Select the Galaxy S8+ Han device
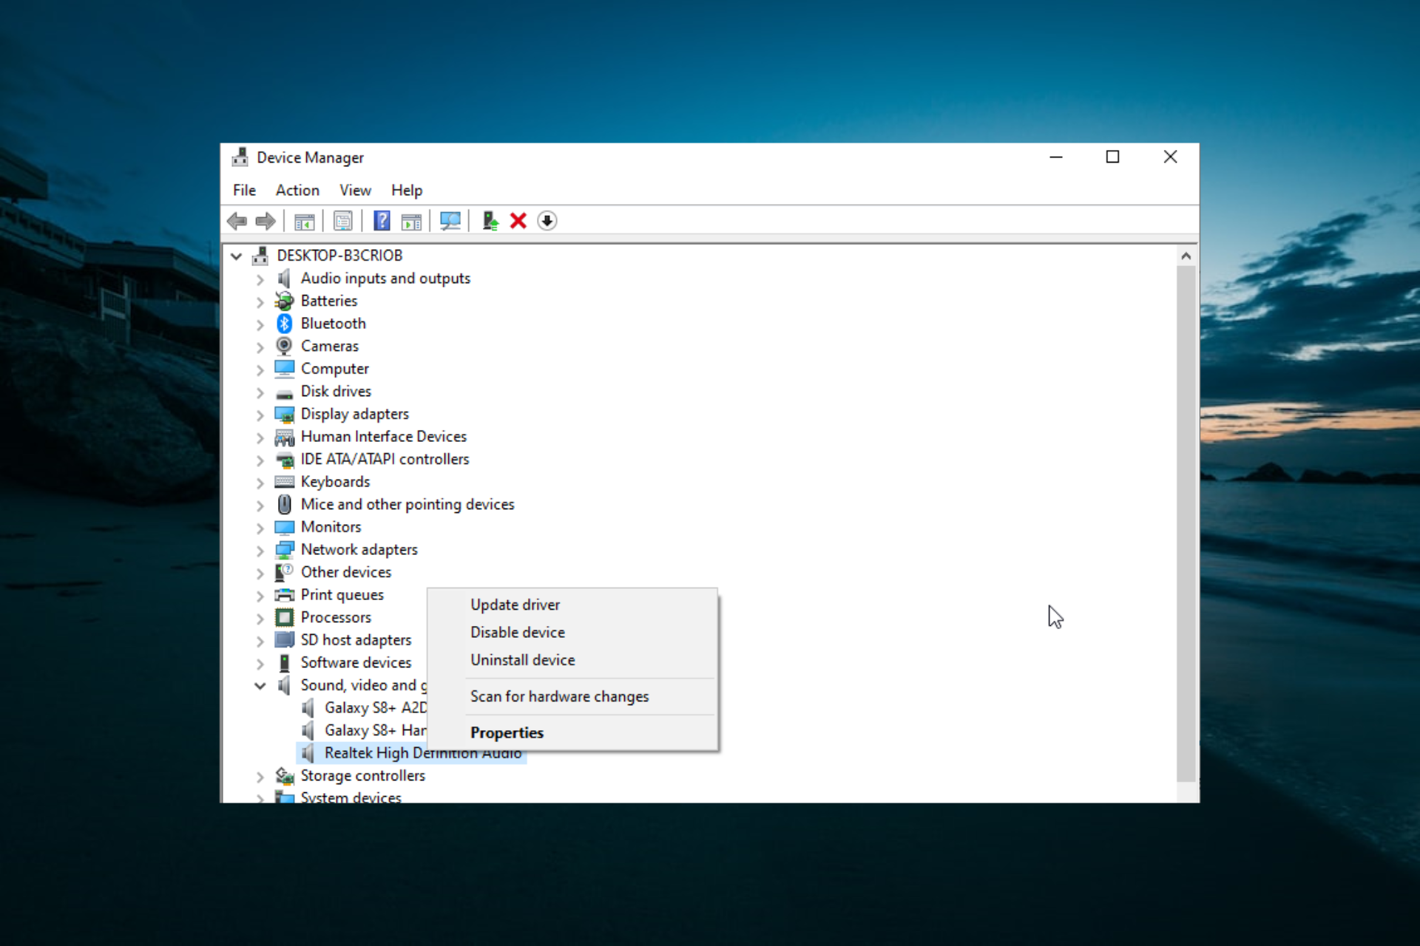1420x946 pixels. coord(375,730)
